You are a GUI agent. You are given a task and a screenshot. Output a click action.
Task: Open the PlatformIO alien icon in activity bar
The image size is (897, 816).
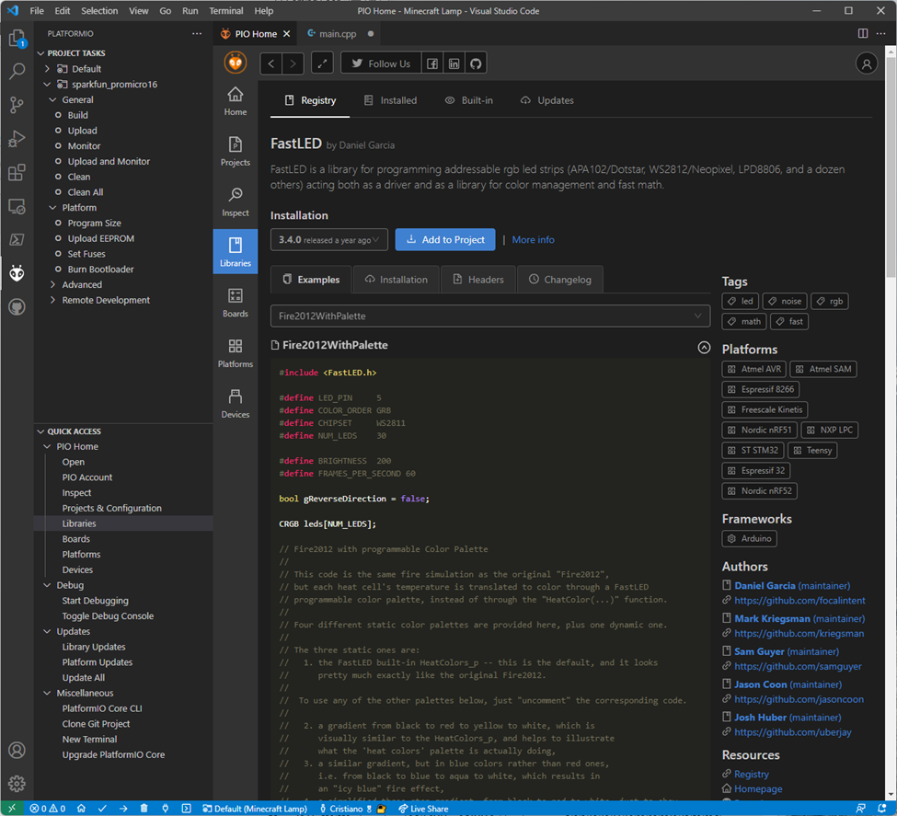click(x=17, y=273)
